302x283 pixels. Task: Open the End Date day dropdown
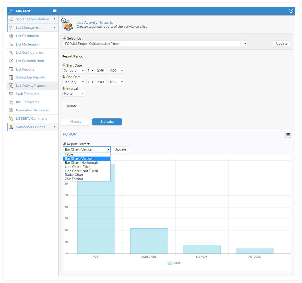coord(90,82)
